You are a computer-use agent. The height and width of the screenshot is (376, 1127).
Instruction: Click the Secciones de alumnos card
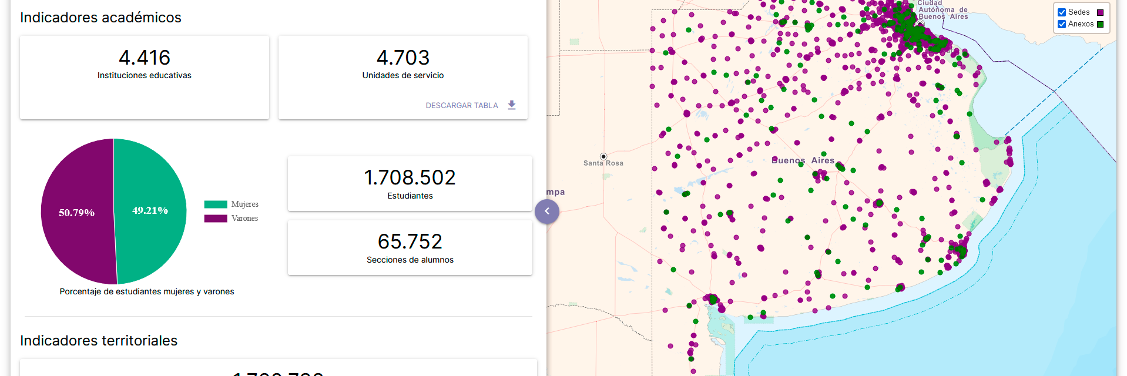(410, 248)
